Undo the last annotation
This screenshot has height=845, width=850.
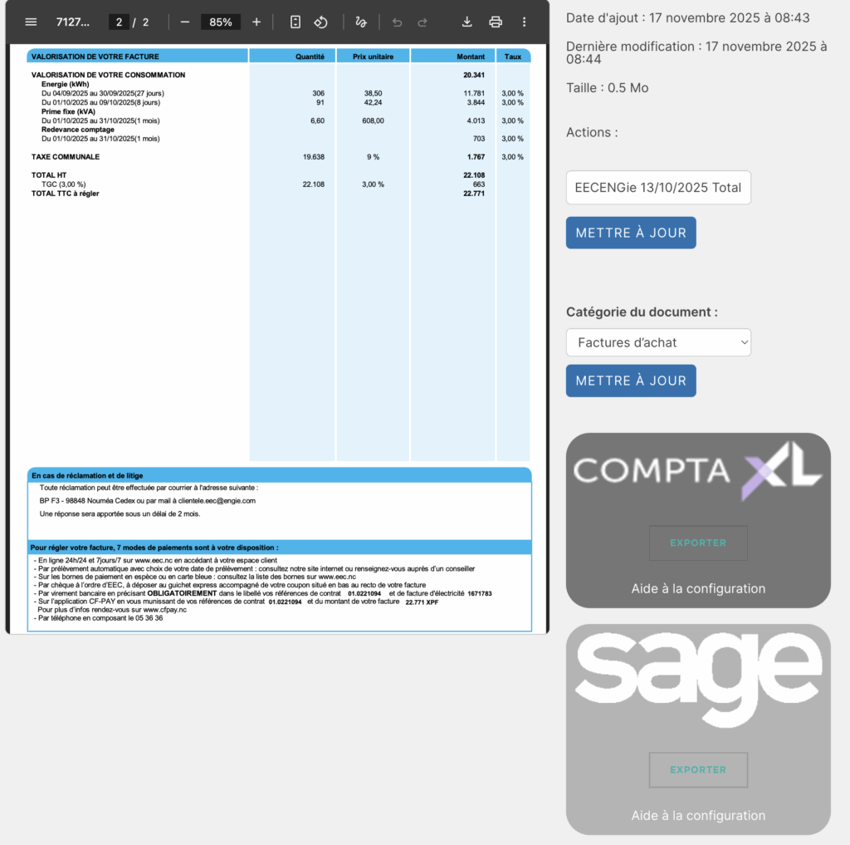pos(397,22)
